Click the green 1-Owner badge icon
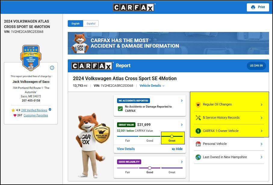Image resolution: width=273 pixels, height=185 pixels. tap(198, 131)
